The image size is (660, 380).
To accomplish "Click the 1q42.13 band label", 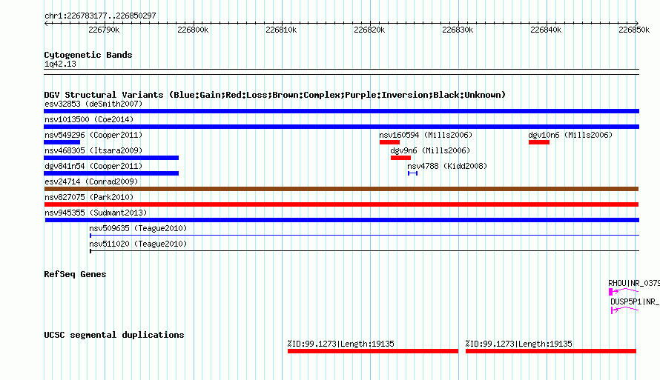I will (60, 64).
